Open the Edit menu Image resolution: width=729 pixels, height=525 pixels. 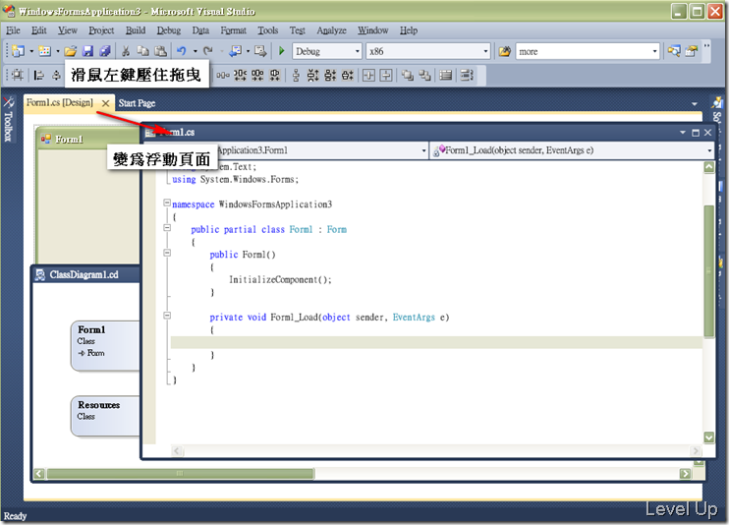38,30
